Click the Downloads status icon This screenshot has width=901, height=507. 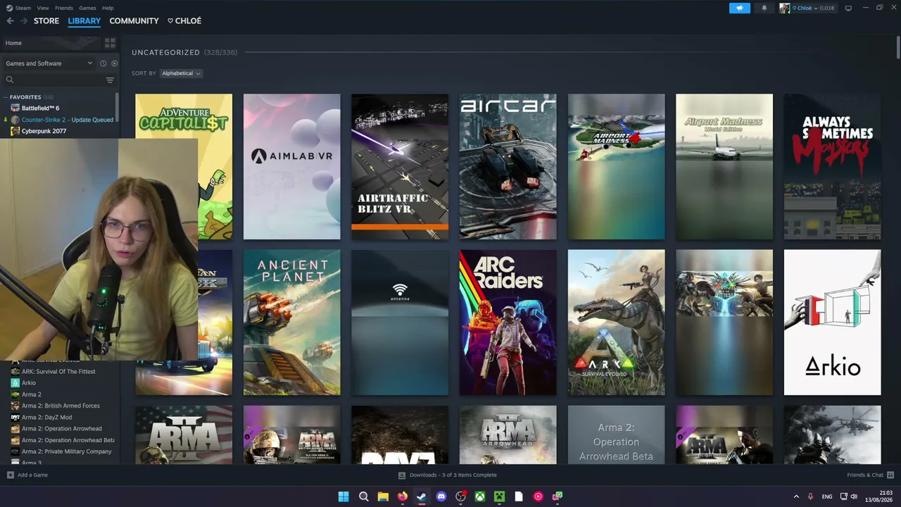click(402, 475)
